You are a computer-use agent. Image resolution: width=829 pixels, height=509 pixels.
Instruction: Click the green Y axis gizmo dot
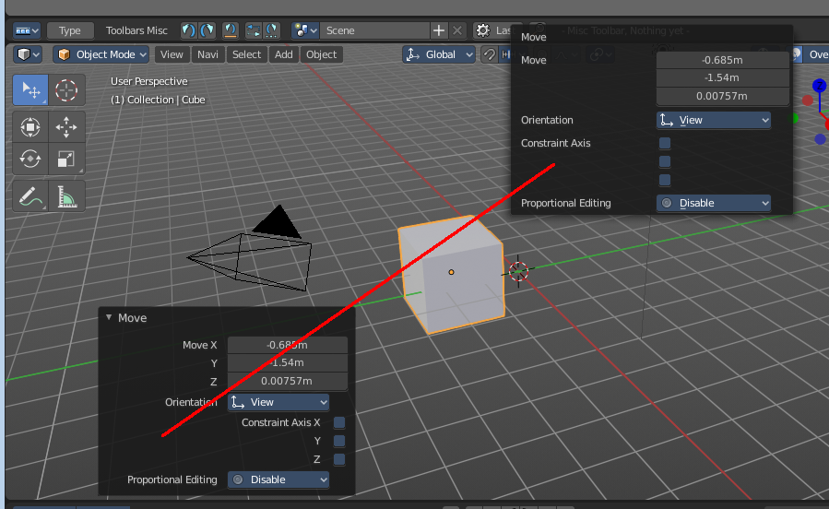[x=793, y=118]
